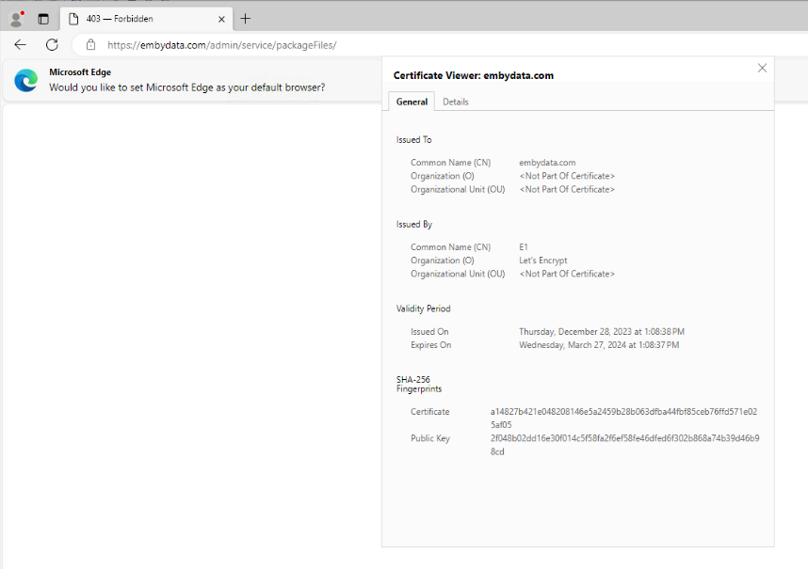Open the tab actions menu icon
Viewport: 808px width, 569px height.
tap(43, 19)
